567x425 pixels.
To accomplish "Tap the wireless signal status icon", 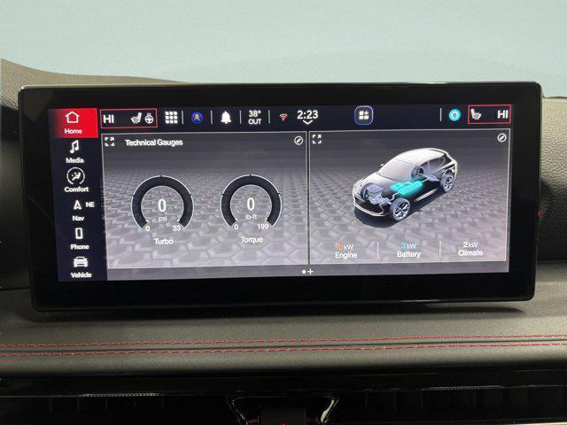I will pos(283,117).
